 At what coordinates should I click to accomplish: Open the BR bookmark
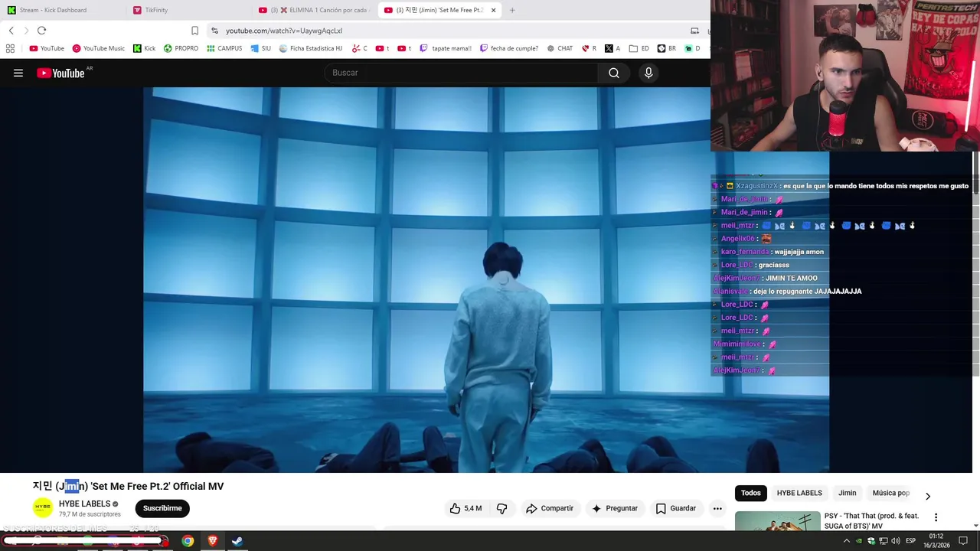coord(666,48)
